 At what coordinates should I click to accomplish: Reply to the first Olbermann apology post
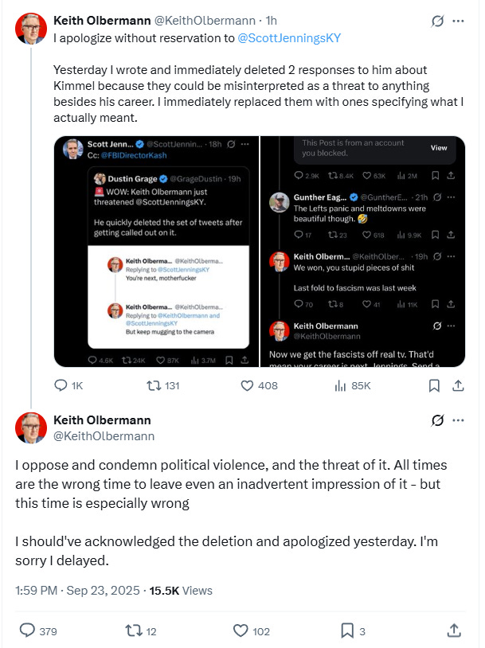pyautogui.click(x=61, y=385)
